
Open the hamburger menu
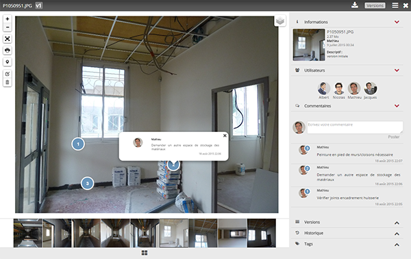(395, 5)
